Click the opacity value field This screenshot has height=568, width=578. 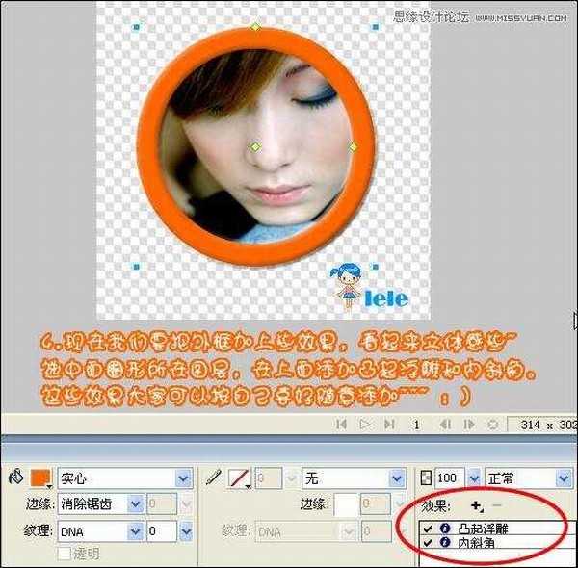point(449,478)
